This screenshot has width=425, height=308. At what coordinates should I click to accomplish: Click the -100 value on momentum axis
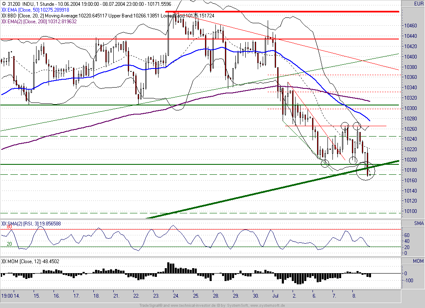click(x=409, y=280)
